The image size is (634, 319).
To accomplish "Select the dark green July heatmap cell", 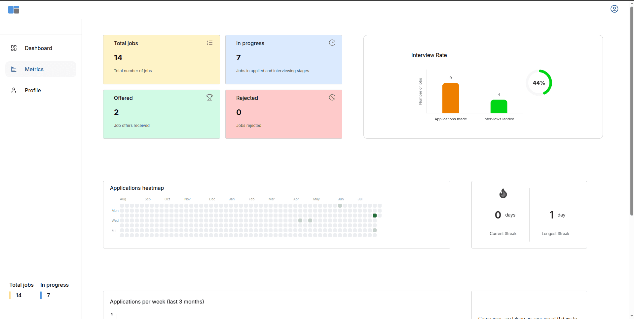I will 374,215.
